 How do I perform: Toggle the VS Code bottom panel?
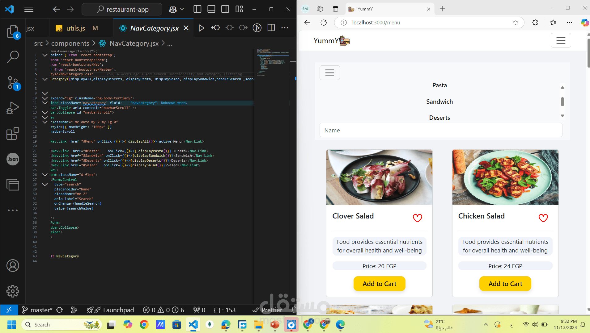click(211, 9)
